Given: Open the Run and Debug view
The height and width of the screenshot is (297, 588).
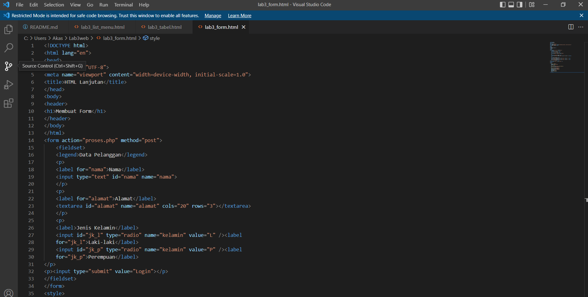Looking at the screenshot, I should pyautogui.click(x=8, y=85).
